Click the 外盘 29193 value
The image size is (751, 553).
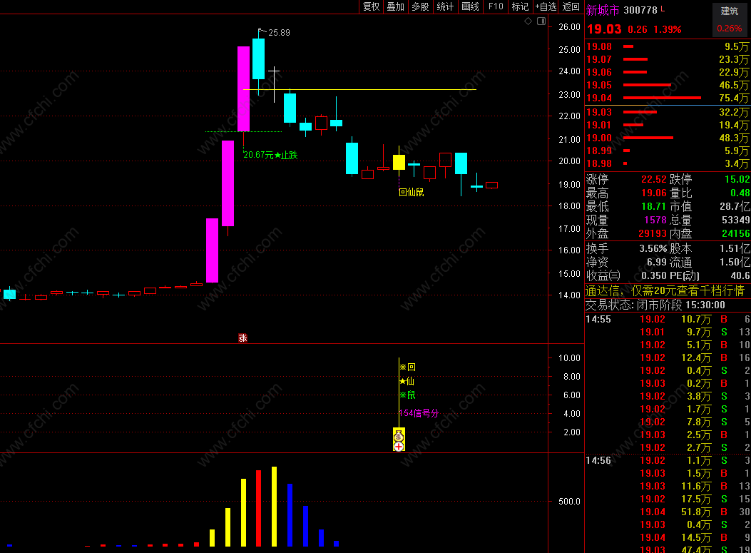pos(653,234)
